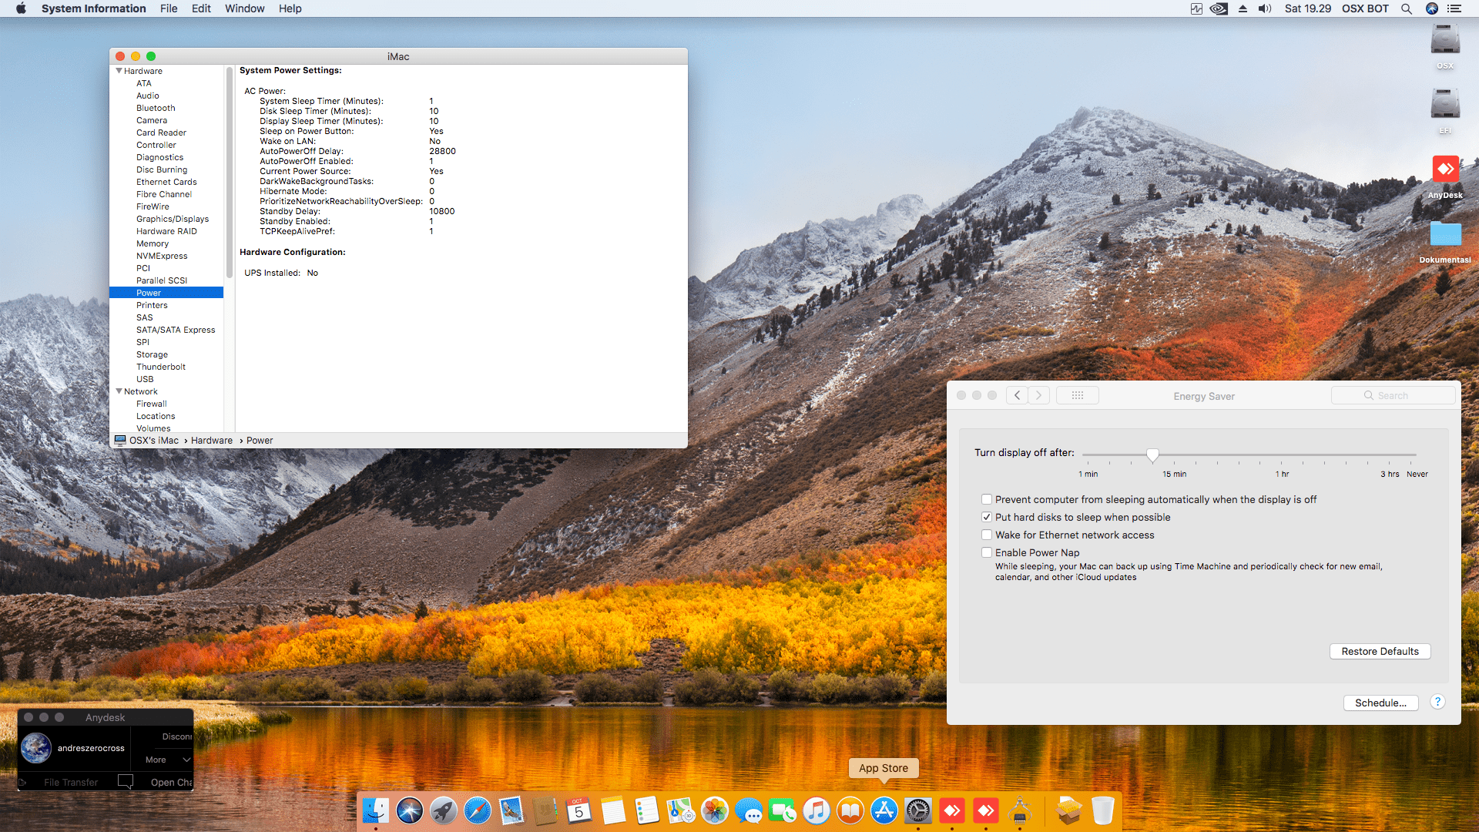Launch Safari from the dock
This screenshot has width=1479, height=832.
click(x=478, y=810)
